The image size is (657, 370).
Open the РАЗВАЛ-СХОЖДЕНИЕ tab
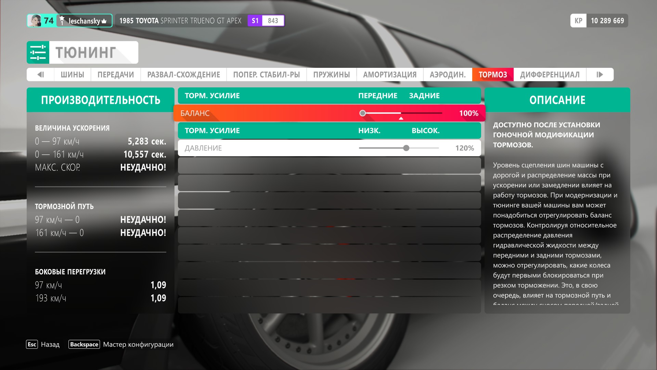[x=183, y=75]
